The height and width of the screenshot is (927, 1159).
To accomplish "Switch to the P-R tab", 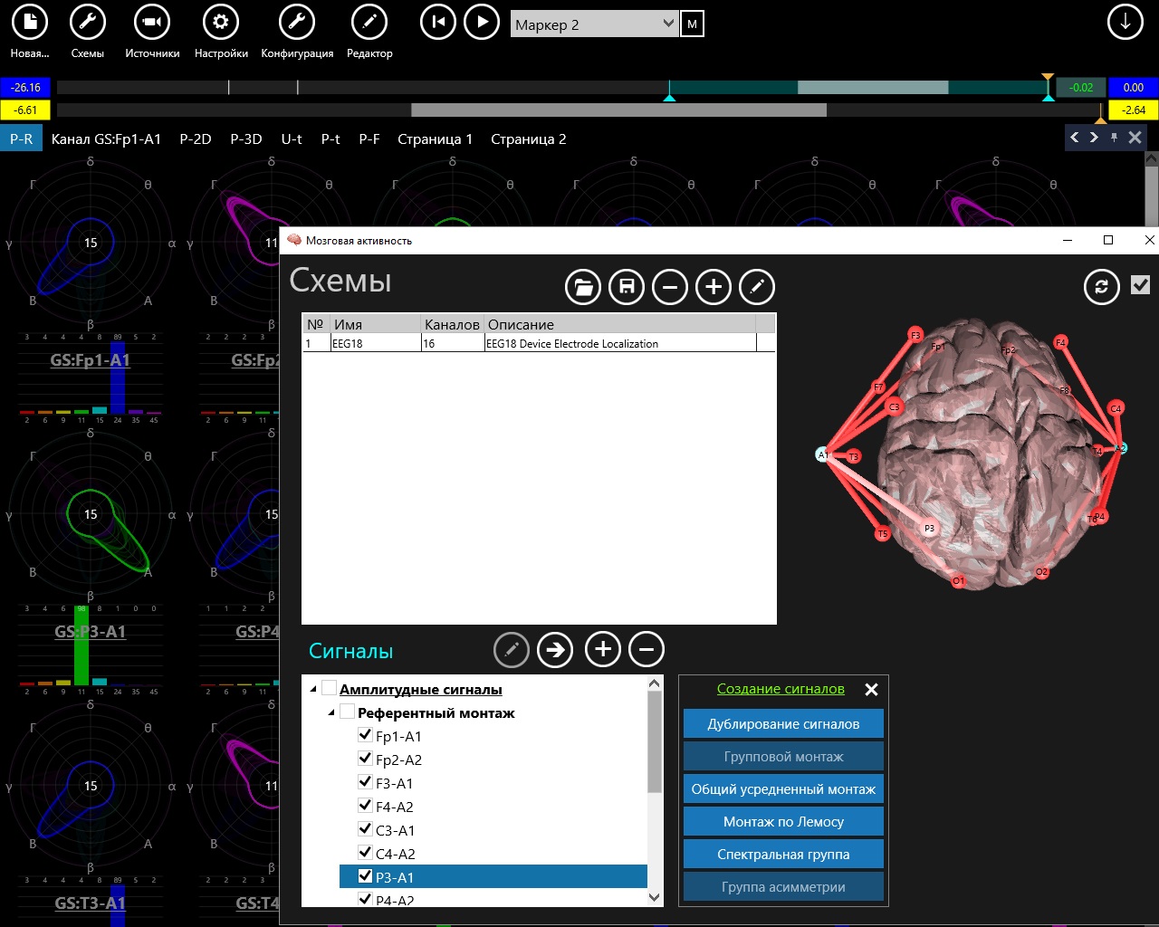I will 21,139.
